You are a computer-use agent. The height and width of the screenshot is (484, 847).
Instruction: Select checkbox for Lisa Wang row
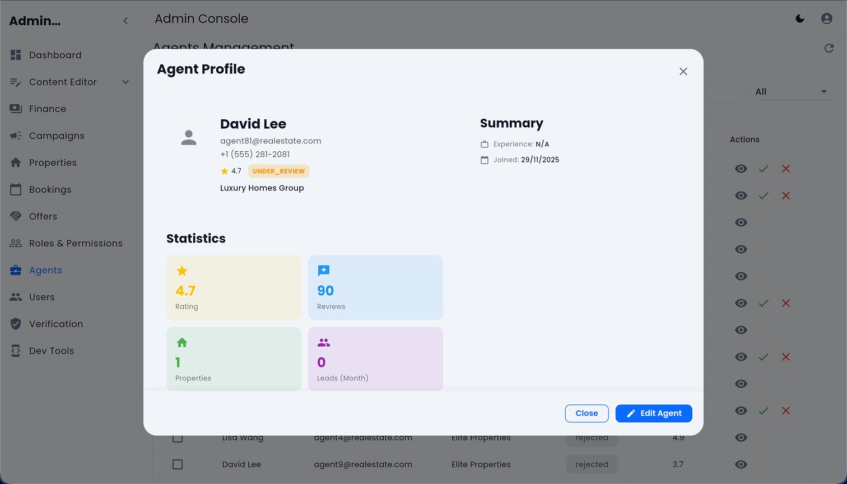click(x=178, y=438)
